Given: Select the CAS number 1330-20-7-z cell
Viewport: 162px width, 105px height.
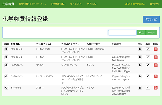Looking at the screenshot, I should tap(17, 65).
